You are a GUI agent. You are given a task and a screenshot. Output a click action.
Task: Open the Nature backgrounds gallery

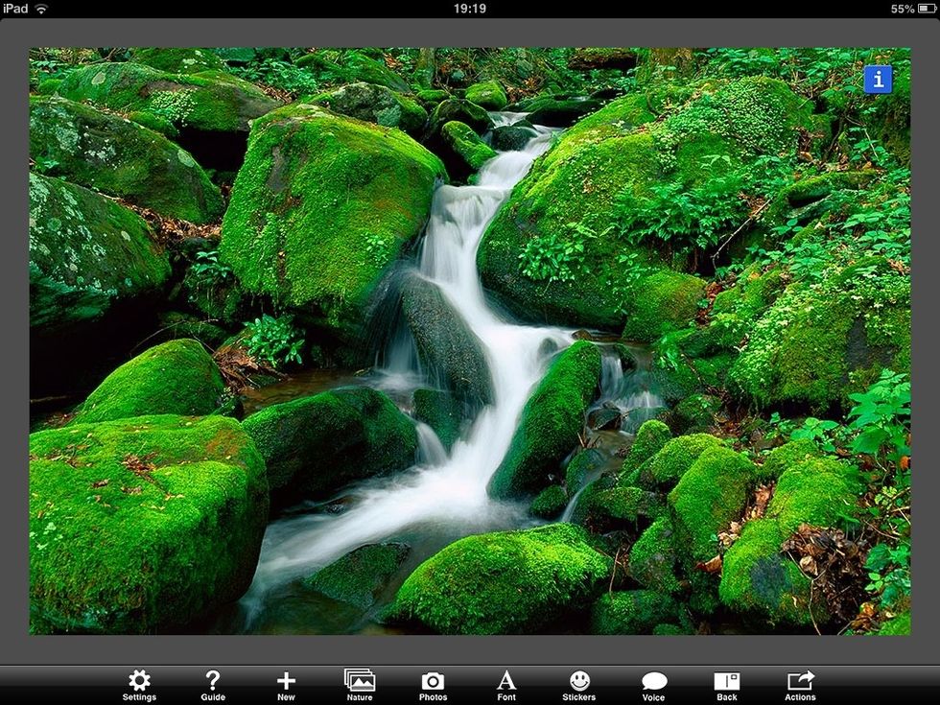[x=360, y=685]
